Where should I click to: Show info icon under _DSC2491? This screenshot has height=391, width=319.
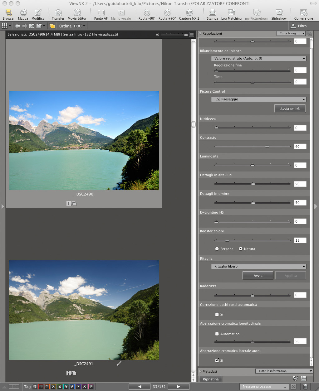69,373
